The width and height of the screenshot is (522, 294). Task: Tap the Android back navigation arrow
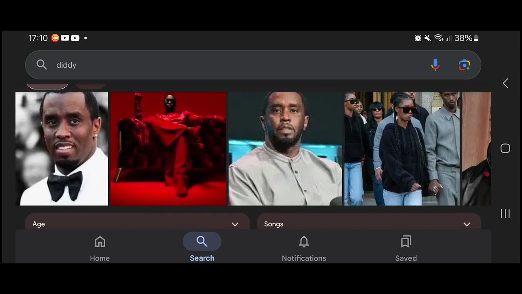[x=505, y=83]
